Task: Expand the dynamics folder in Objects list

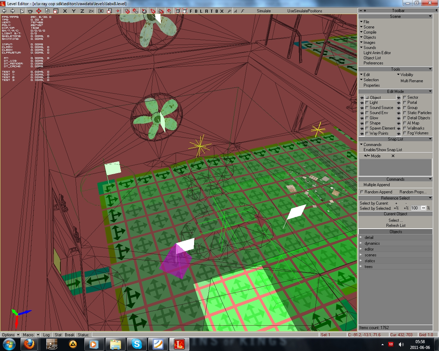Action: [x=361, y=243]
